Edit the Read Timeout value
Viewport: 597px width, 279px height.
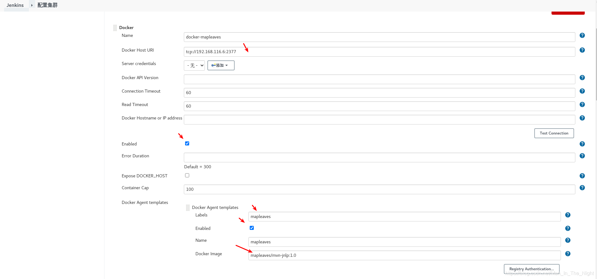pos(379,106)
